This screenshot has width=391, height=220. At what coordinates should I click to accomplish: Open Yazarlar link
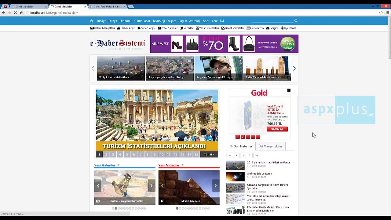187,28
